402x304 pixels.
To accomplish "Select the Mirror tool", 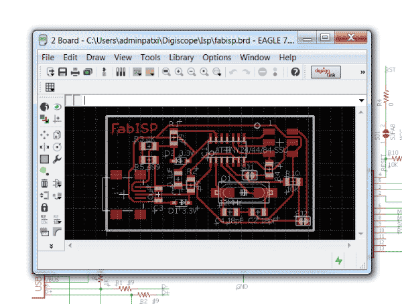I will coord(44,147).
